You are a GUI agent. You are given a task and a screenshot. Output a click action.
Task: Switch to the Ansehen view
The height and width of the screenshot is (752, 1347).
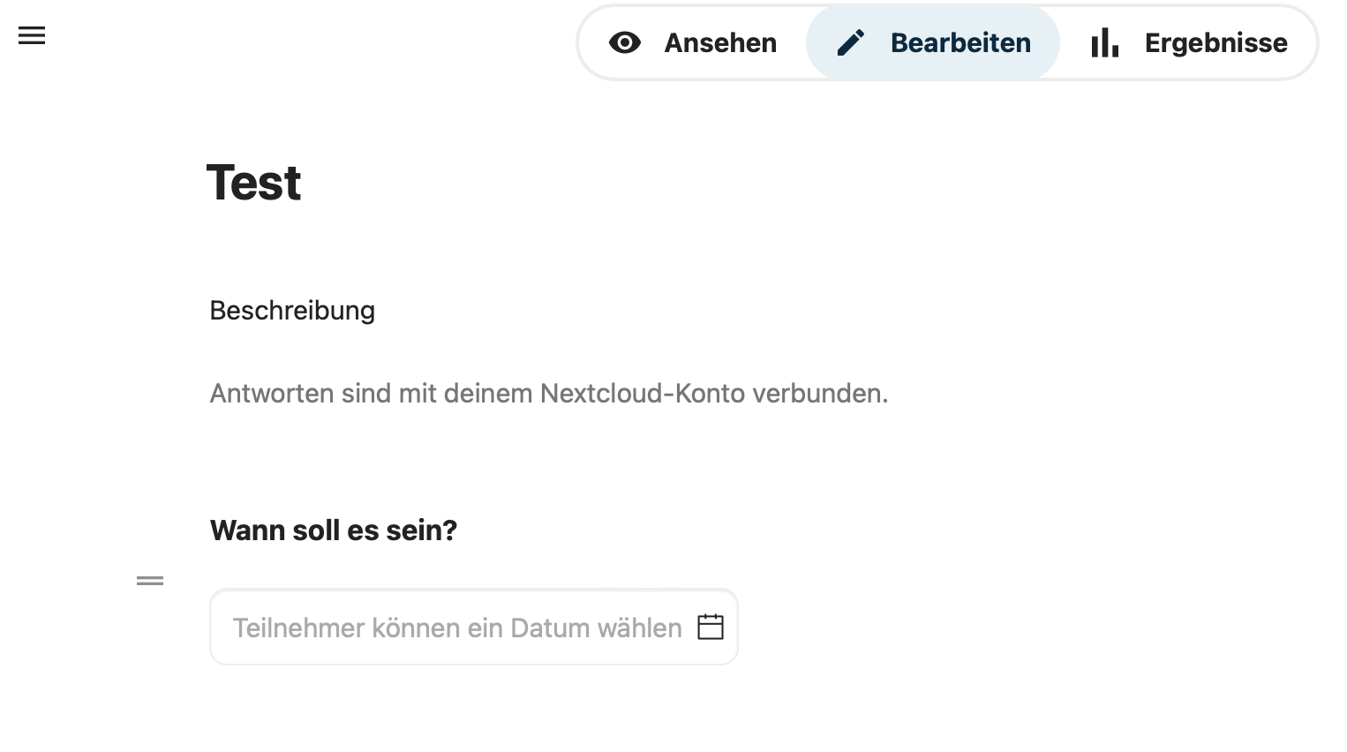719,42
